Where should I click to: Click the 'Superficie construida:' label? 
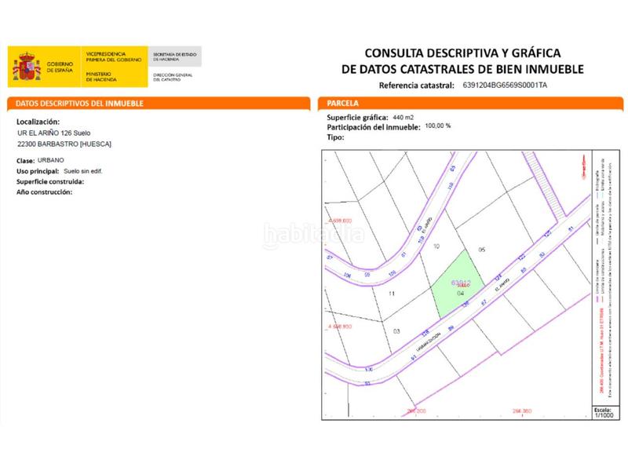pos(50,181)
